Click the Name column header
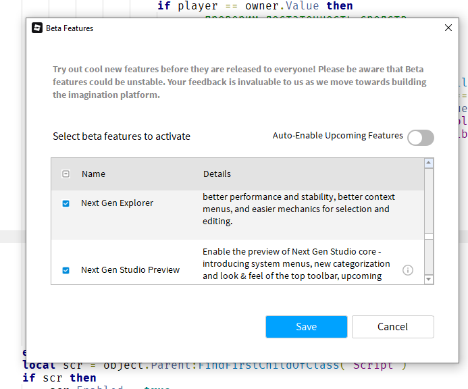This screenshot has height=389, width=468. pyautogui.click(x=93, y=174)
